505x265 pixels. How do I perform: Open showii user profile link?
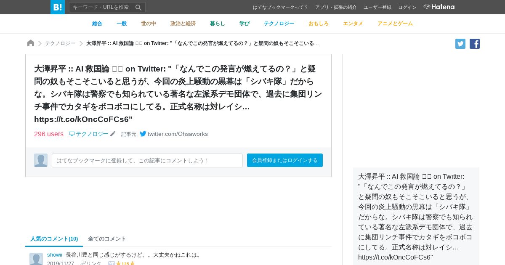tap(55, 254)
